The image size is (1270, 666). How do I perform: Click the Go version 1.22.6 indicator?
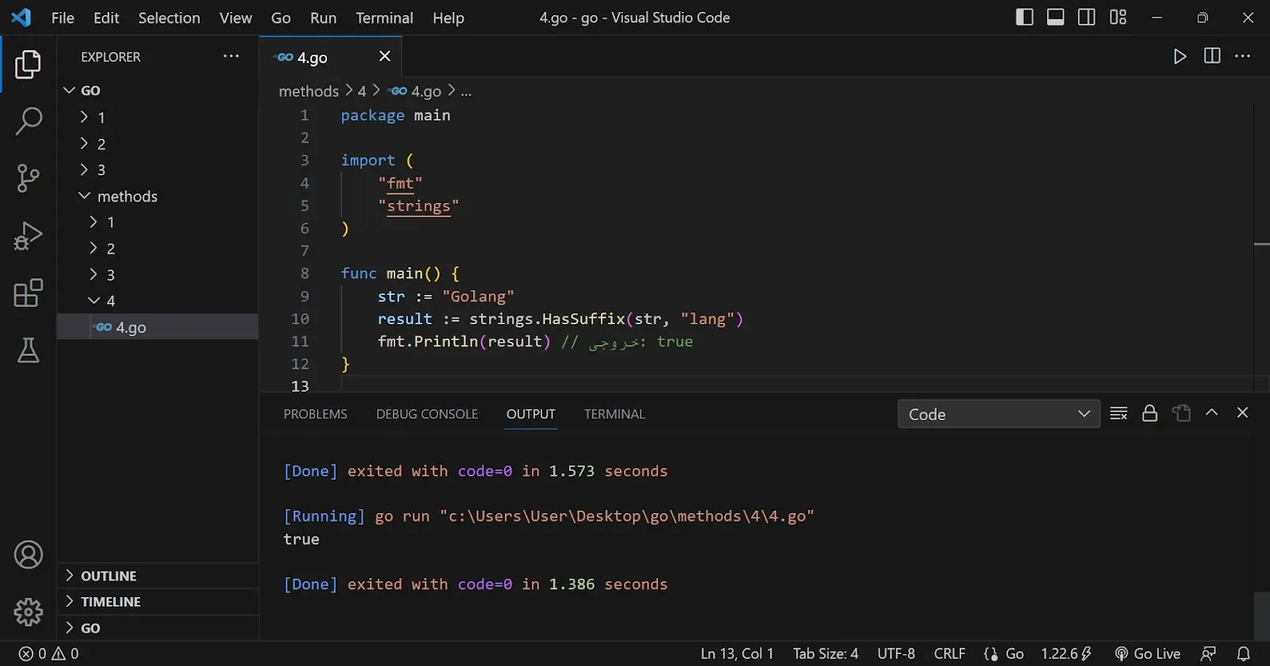pos(1066,654)
